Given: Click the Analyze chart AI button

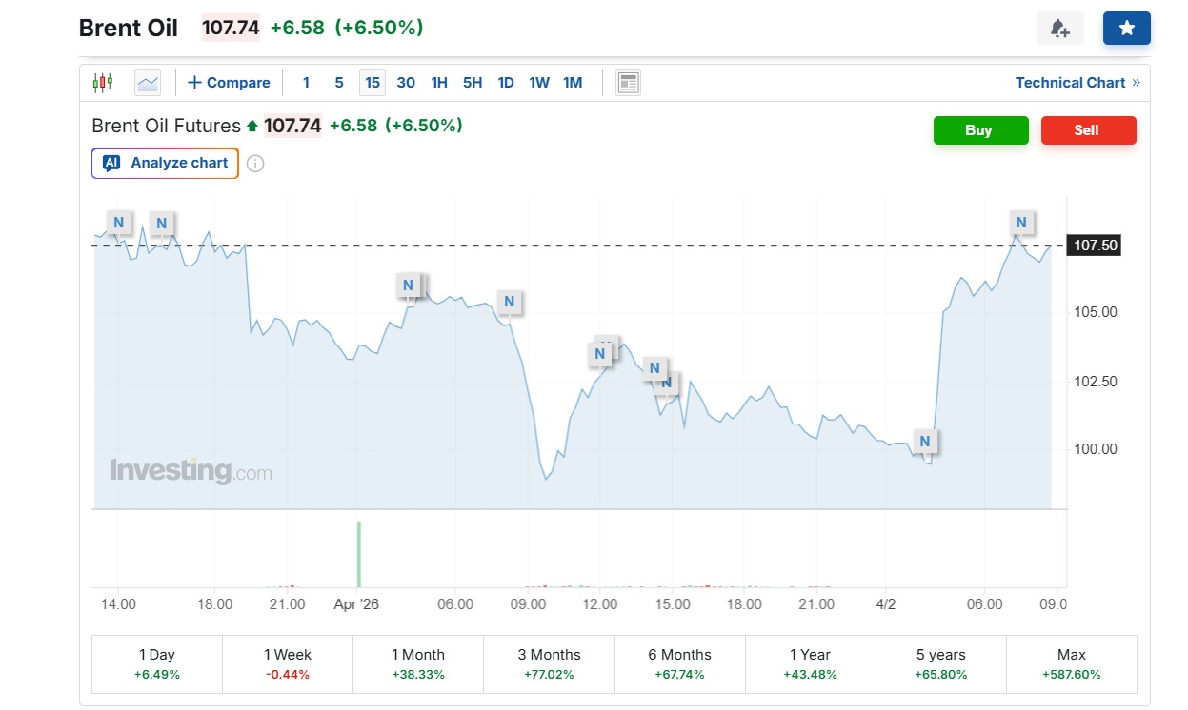Looking at the screenshot, I should point(166,163).
